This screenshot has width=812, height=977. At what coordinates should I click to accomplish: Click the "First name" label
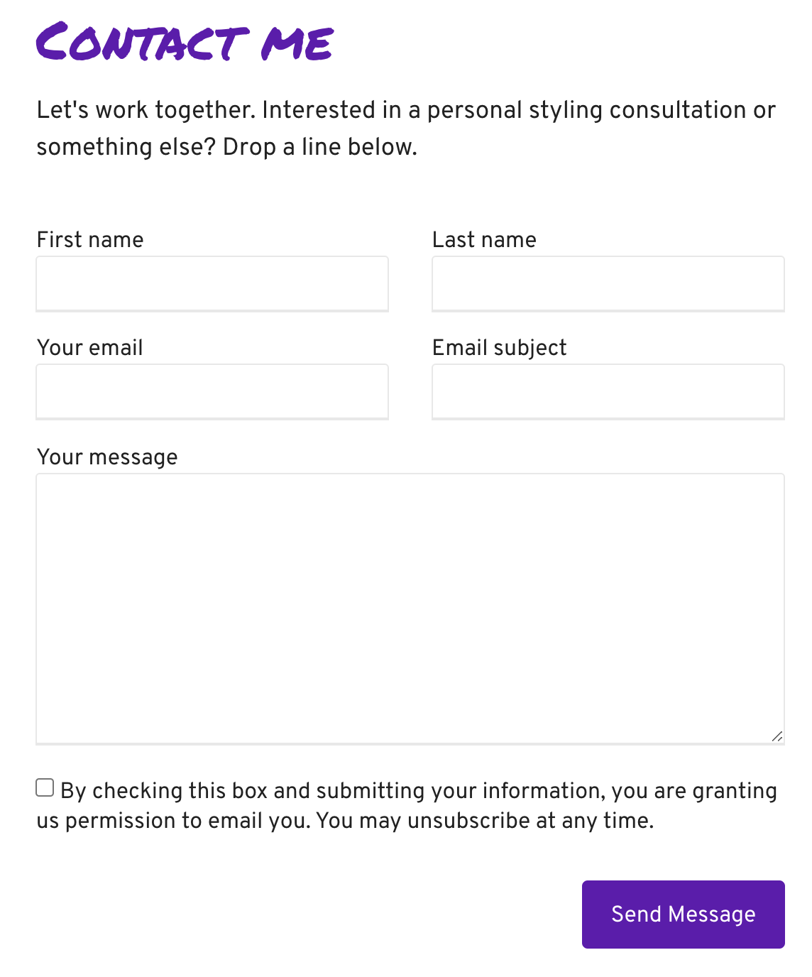click(x=90, y=240)
